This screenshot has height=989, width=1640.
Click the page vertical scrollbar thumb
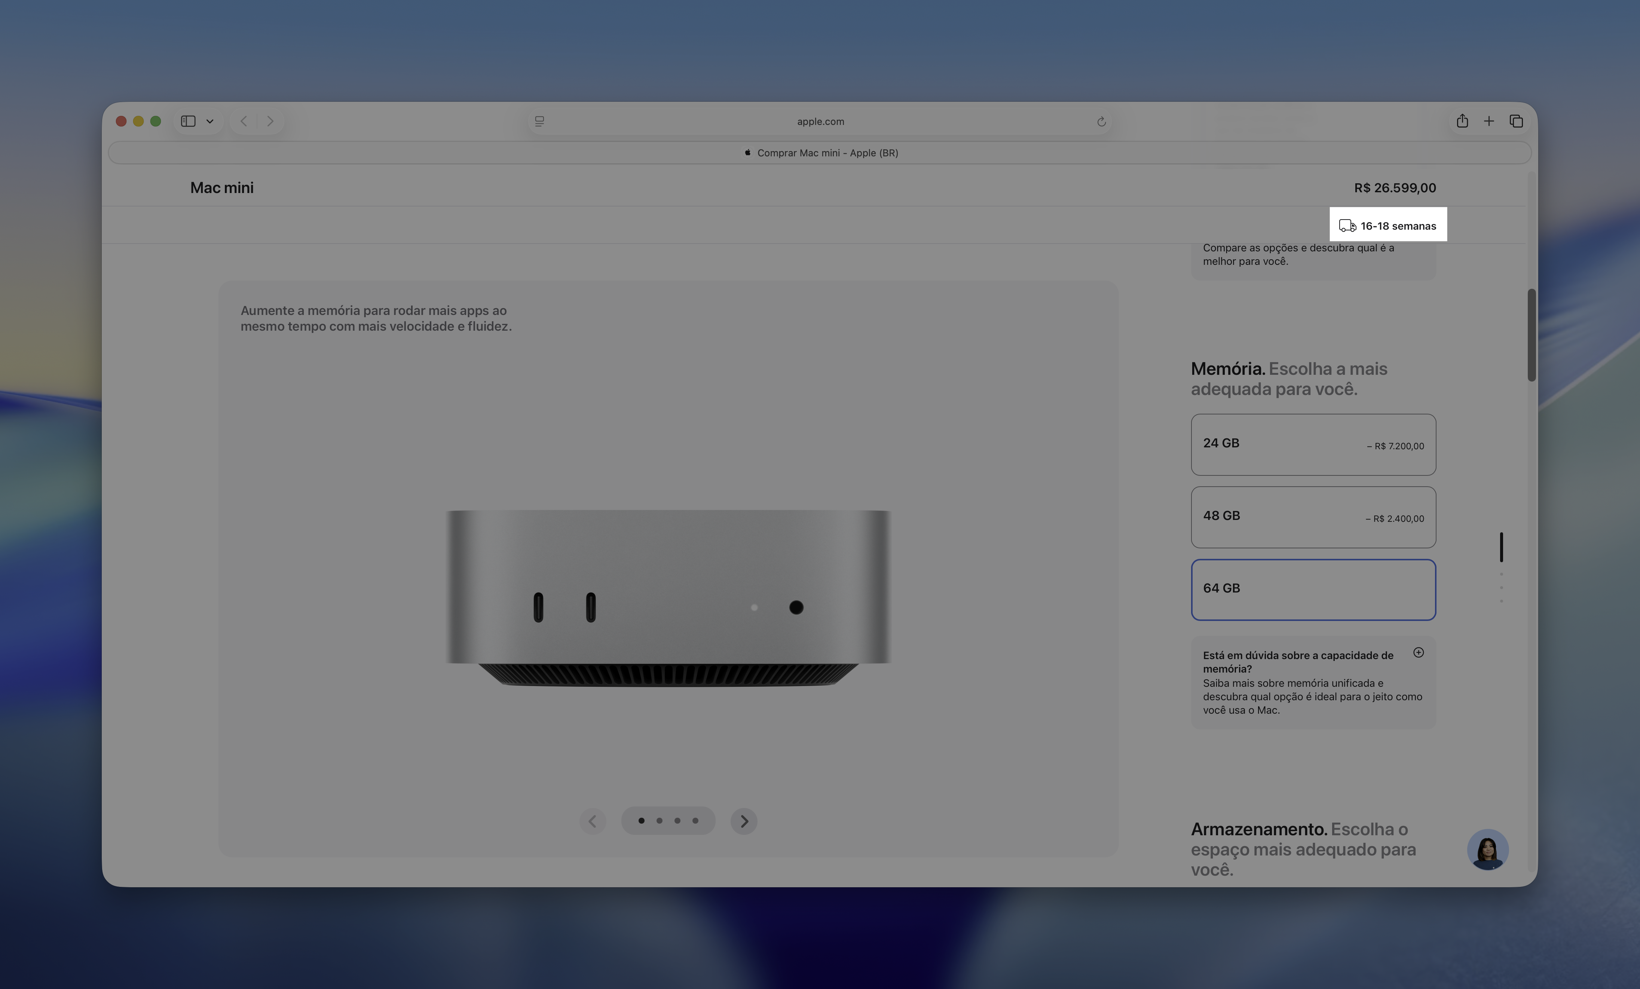(1532, 336)
